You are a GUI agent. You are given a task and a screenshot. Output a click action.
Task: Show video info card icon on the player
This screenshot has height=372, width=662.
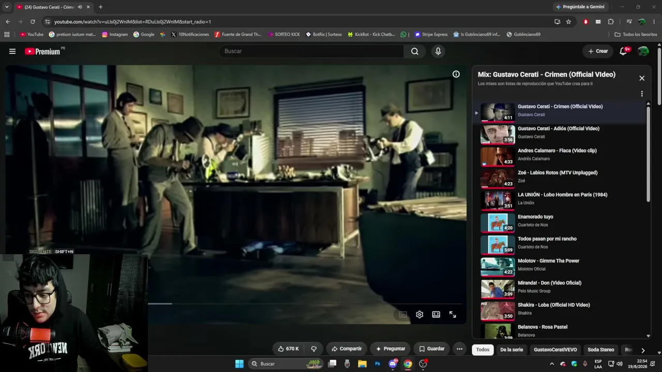coord(456,74)
